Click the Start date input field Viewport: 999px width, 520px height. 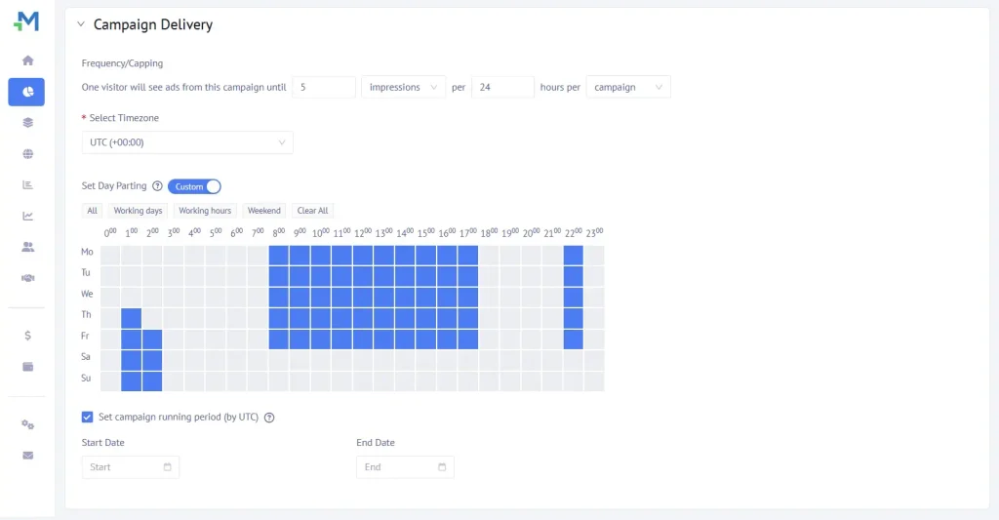[131, 467]
